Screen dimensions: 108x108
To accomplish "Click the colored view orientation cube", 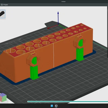I will coord(3,97).
